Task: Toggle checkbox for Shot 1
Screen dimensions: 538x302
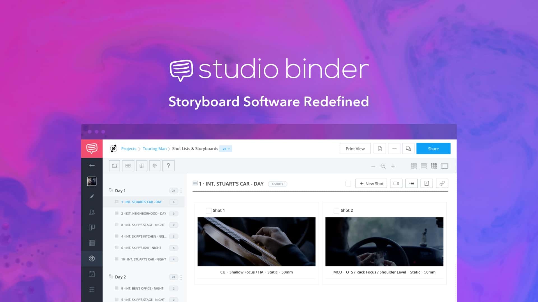Action: 208,210
